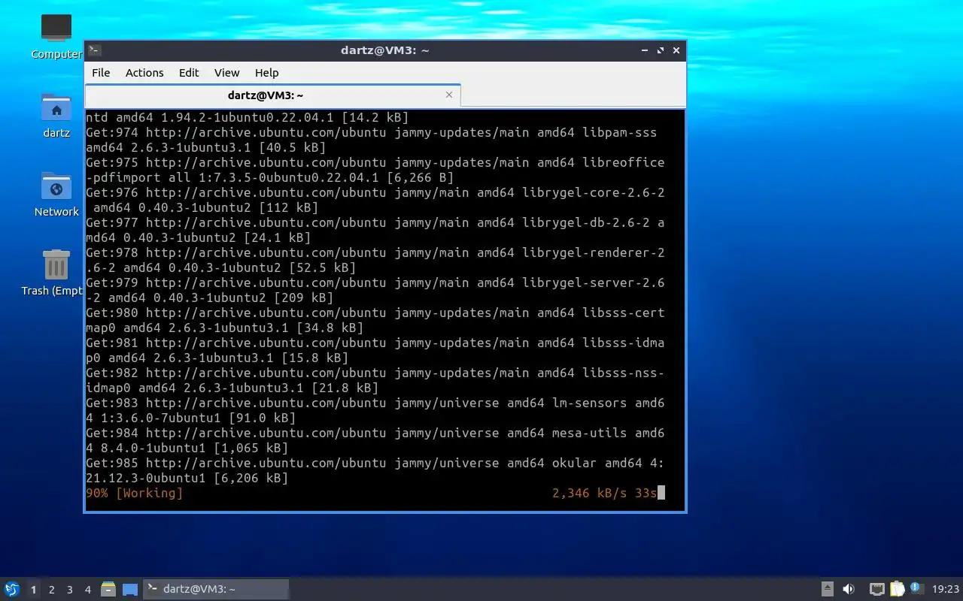Open the terminal File menu
This screenshot has width=963, height=601.
pos(101,73)
